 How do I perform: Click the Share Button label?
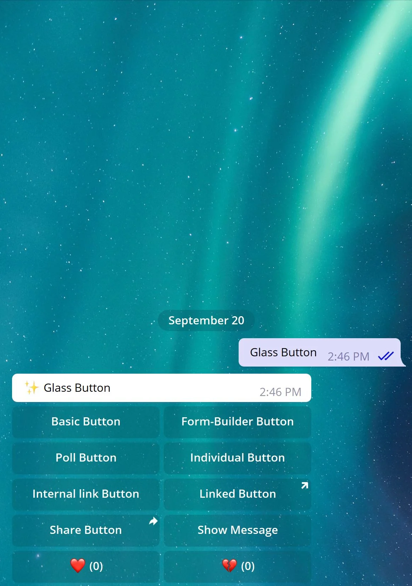click(x=86, y=530)
